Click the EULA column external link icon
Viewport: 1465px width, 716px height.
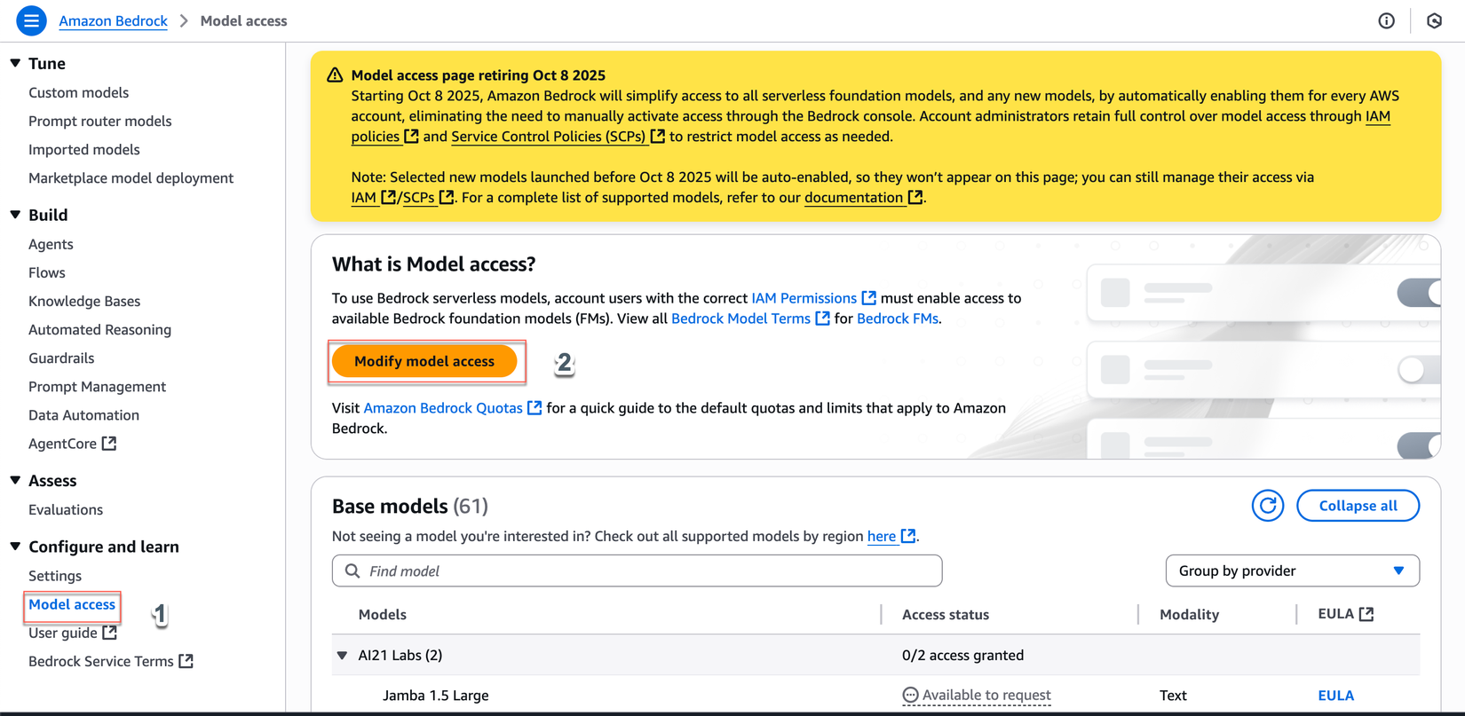point(1366,614)
